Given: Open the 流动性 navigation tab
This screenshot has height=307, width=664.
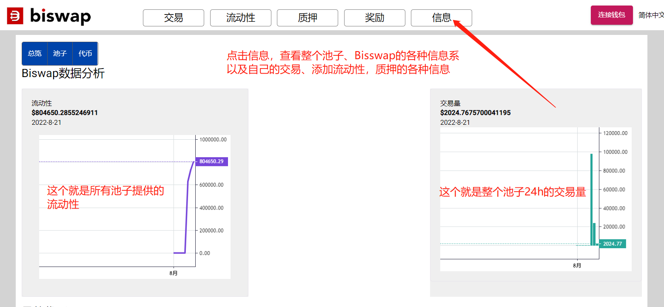Looking at the screenshot, I should (x=241, y=18).
